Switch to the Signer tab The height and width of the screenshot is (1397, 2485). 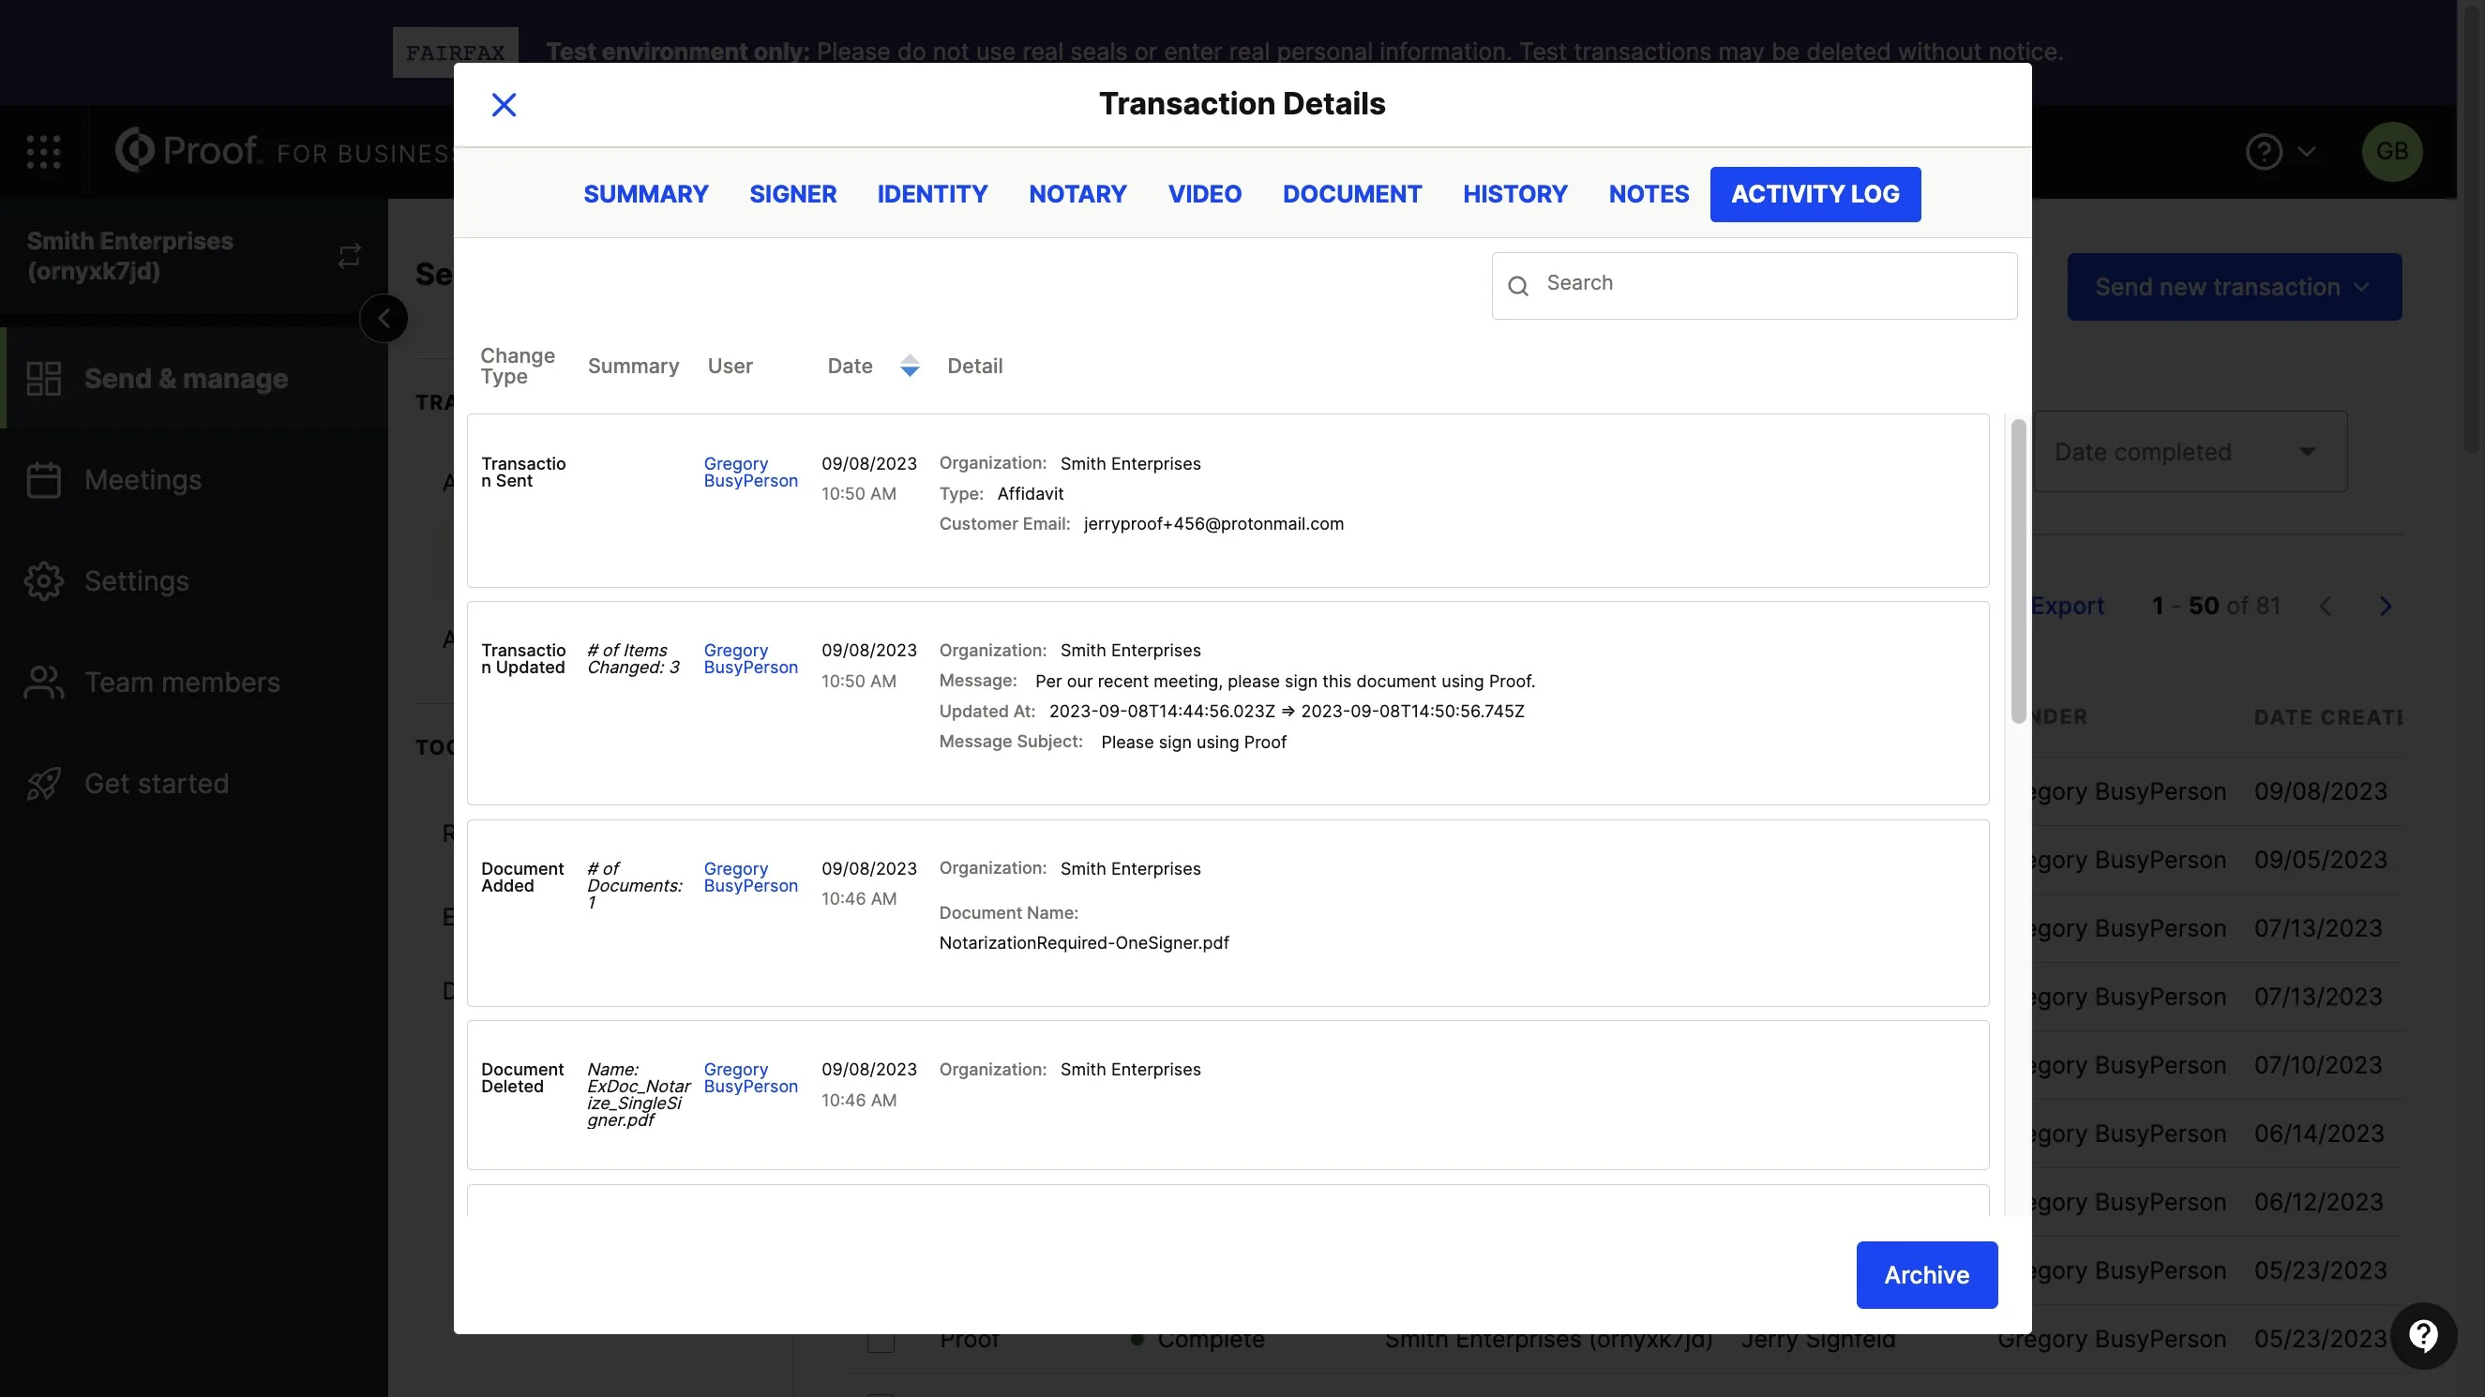pos(793,194)
